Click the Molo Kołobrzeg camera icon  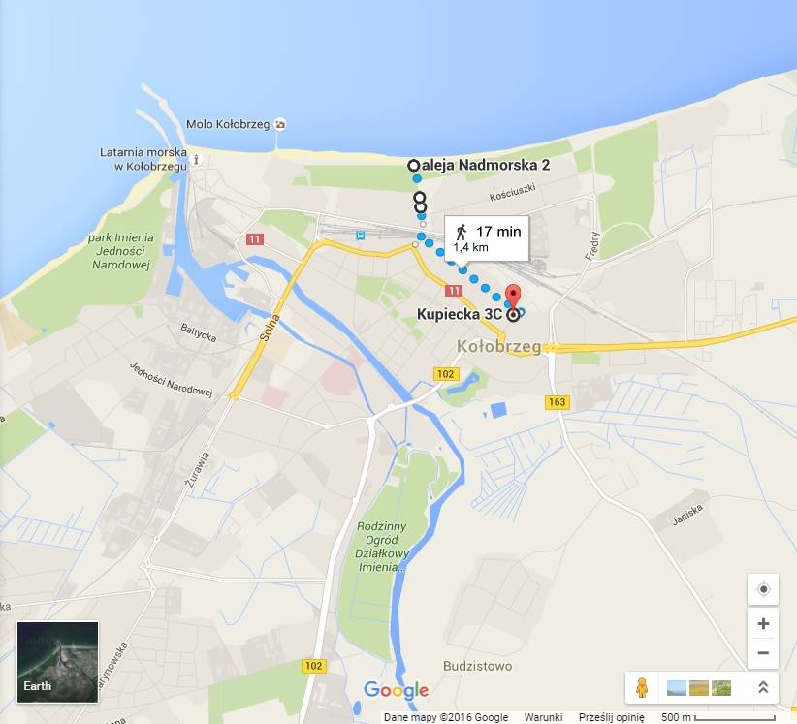[x=280, y=124]
